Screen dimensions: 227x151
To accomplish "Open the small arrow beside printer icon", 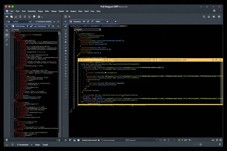I will [x=220, y=11].
